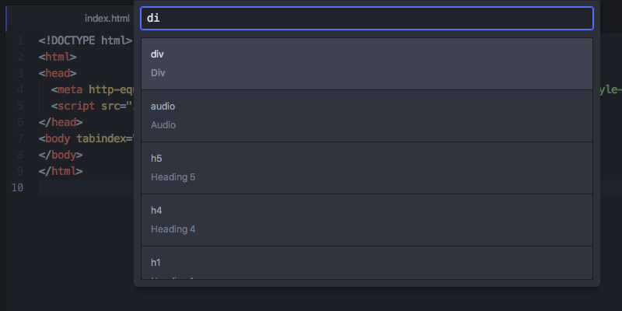Click the closing body tag
This screenshot has width=622, height=311.
point(61,155)
